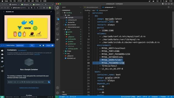Click the main branch in VS Code status bar

pos(62,97)
